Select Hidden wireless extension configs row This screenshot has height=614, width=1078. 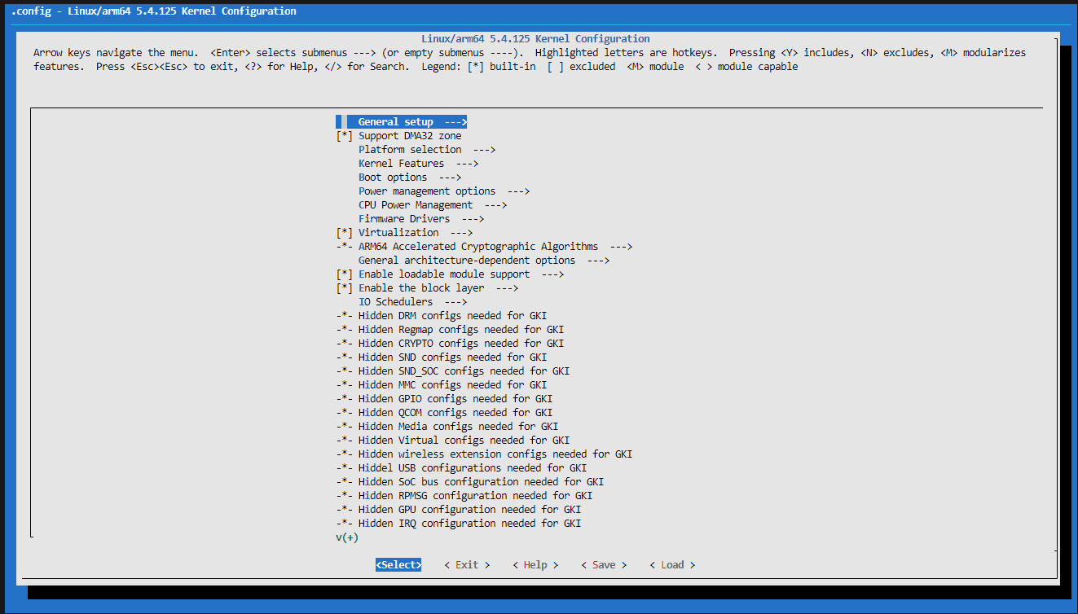pyautogui.click(x=484, y=454)
